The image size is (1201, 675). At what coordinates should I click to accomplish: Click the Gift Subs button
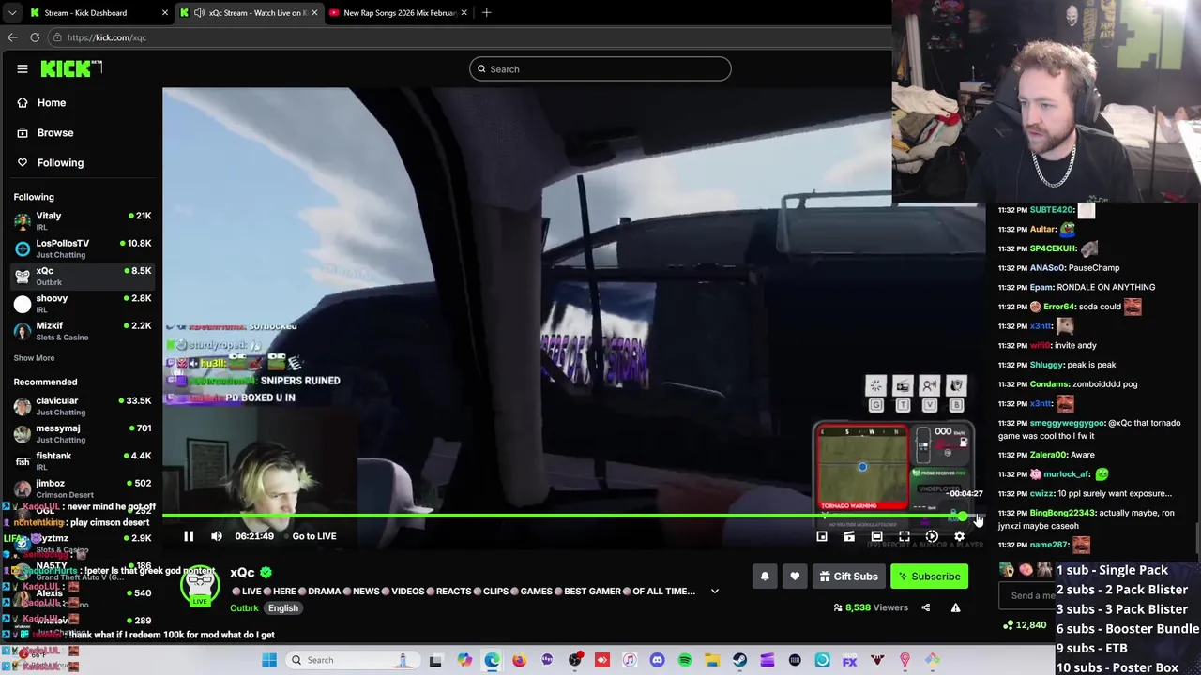tap(848, 577)
